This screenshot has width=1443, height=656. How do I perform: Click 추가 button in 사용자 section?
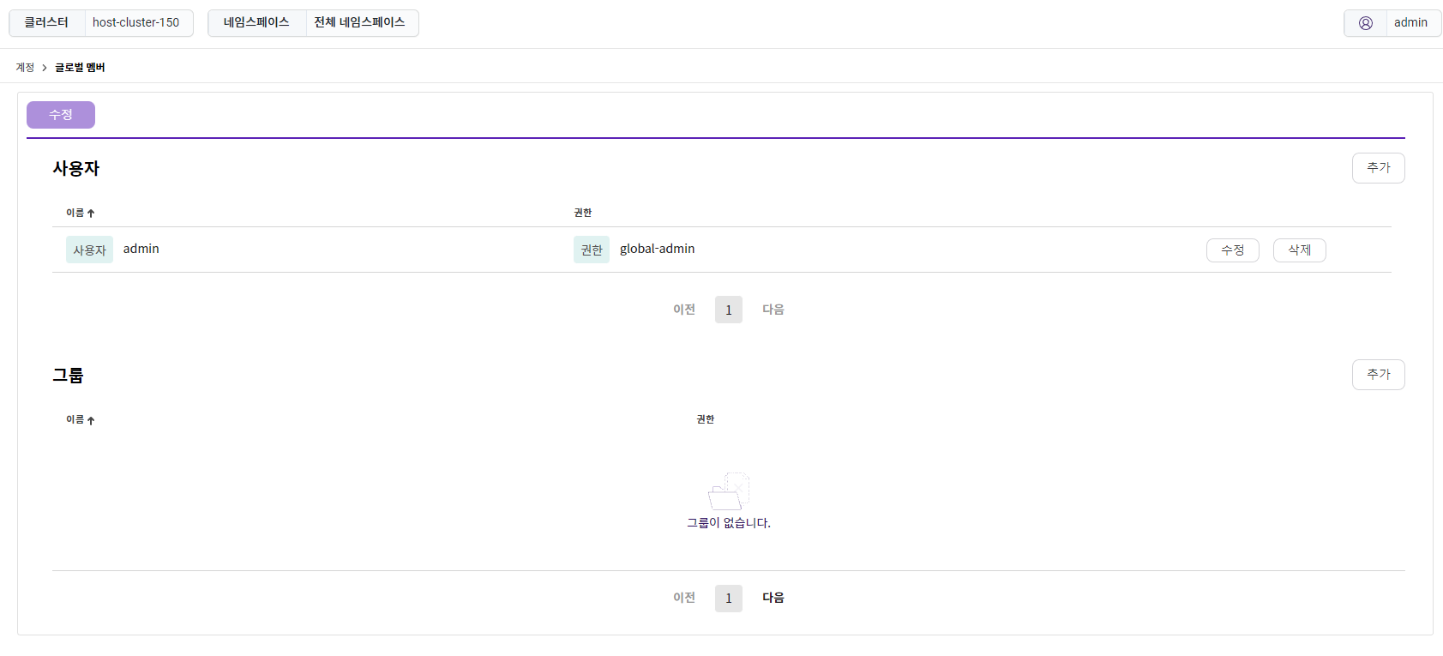(1379, 168)
